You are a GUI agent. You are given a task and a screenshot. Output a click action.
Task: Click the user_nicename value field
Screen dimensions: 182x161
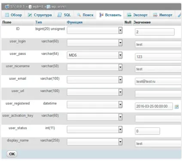pyautogui.click(x=158, y=69)
